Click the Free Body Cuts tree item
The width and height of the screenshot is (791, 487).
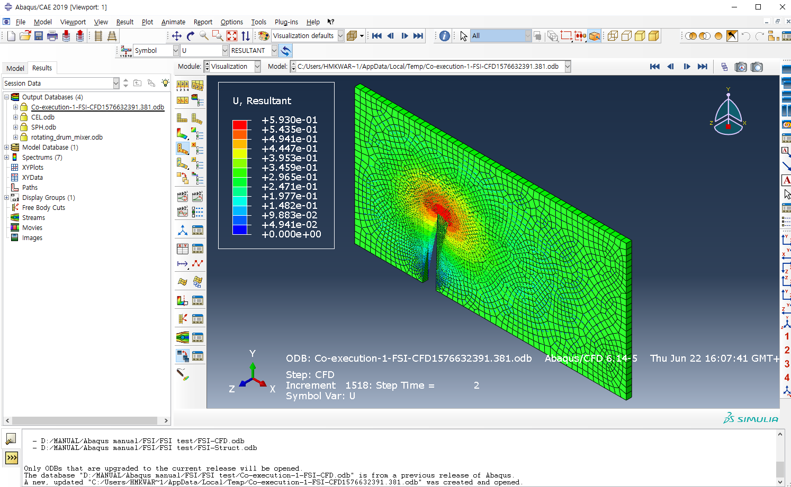pos(43,208)
